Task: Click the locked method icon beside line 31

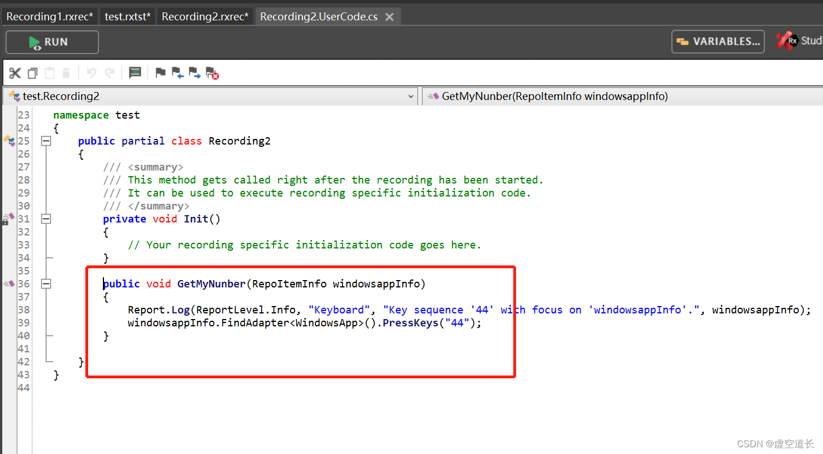Action: click(8, 219)
